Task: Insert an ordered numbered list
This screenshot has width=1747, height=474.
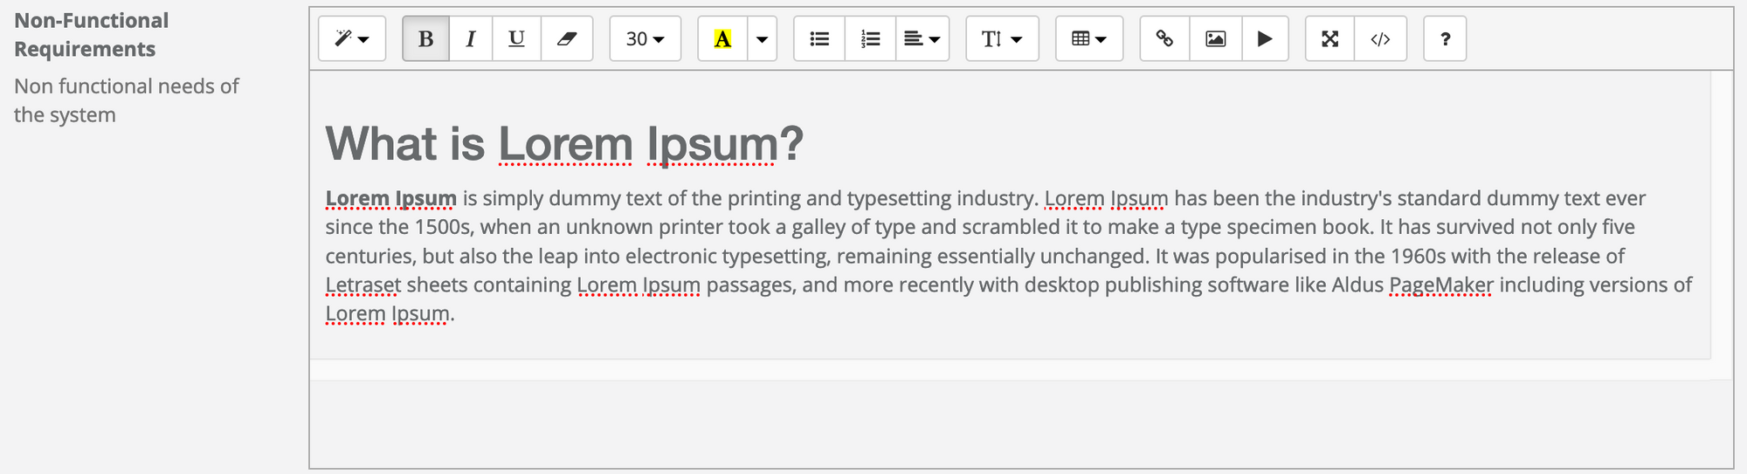Action: (870, 39)
